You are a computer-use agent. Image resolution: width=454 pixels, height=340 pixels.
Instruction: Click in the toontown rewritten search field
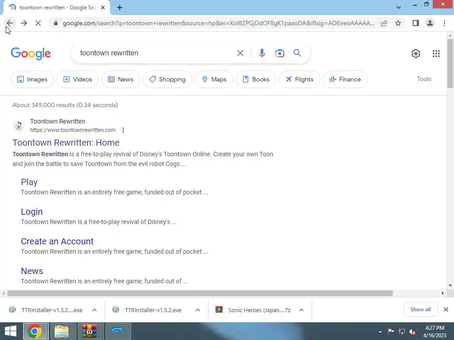coord(157,53)
